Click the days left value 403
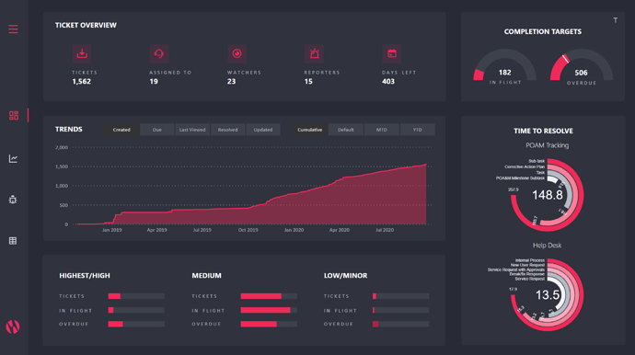 388,81
